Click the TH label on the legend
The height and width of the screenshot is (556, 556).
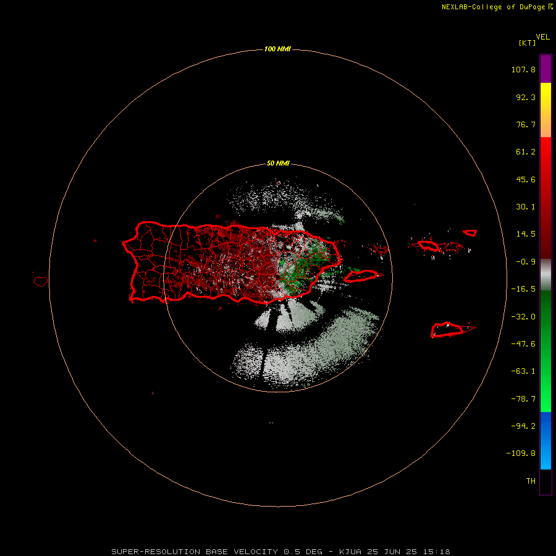531,481
